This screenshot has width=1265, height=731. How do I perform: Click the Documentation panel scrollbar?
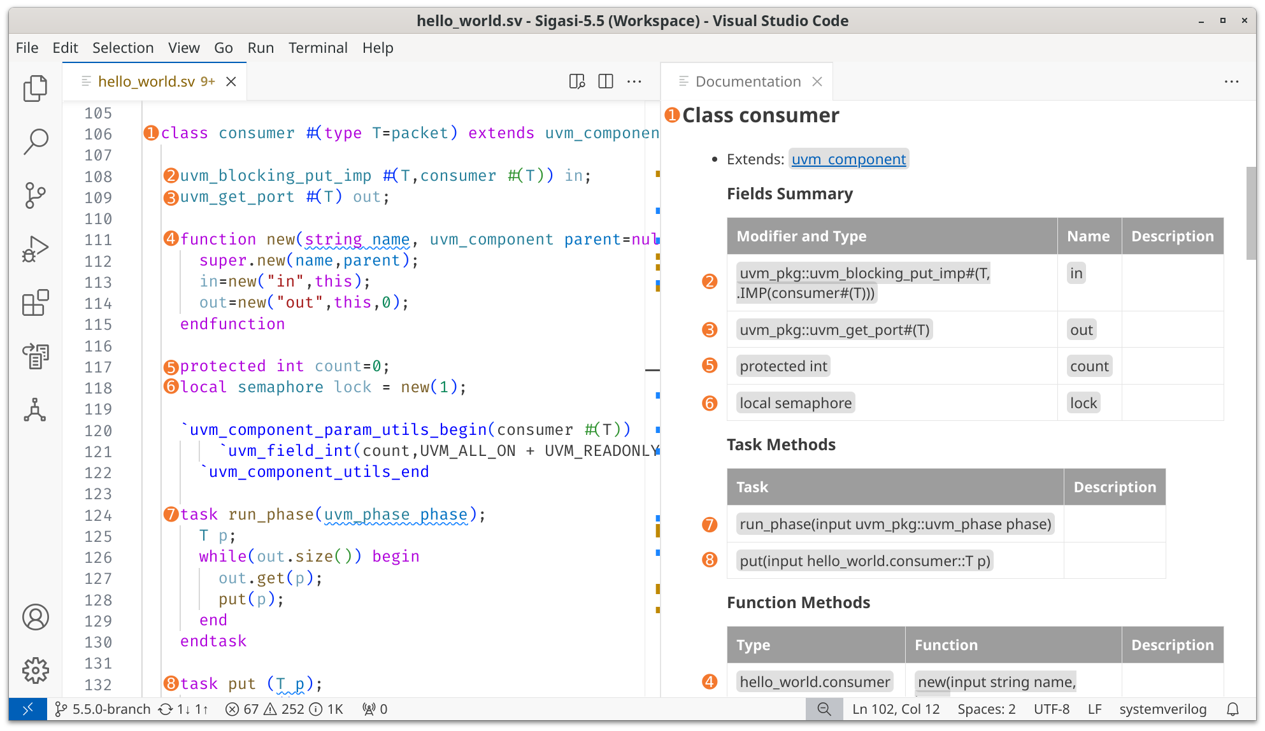pyautogui.click(x=1251, y=213)
